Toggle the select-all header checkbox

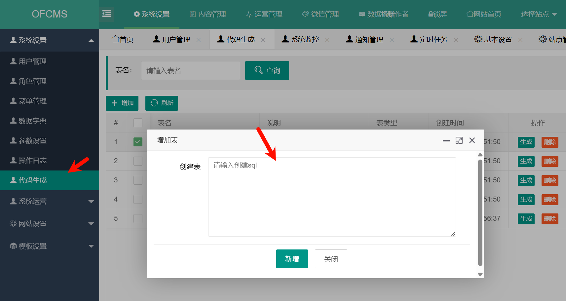138,123
